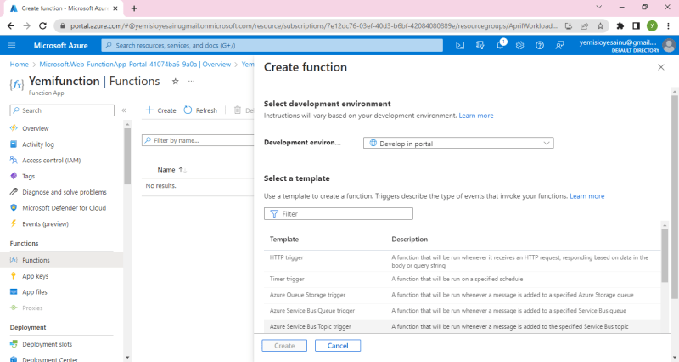Open Deployment slots in the sidebar
This screenshot has width=679, height=362.
(48, 344)
